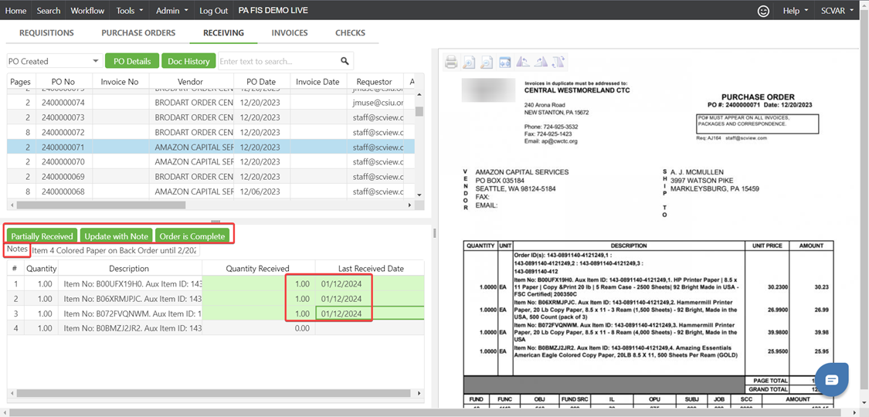Focus the 'Enter text to search' field
Screen dimensions: 869x417
[x=278, y=61]
